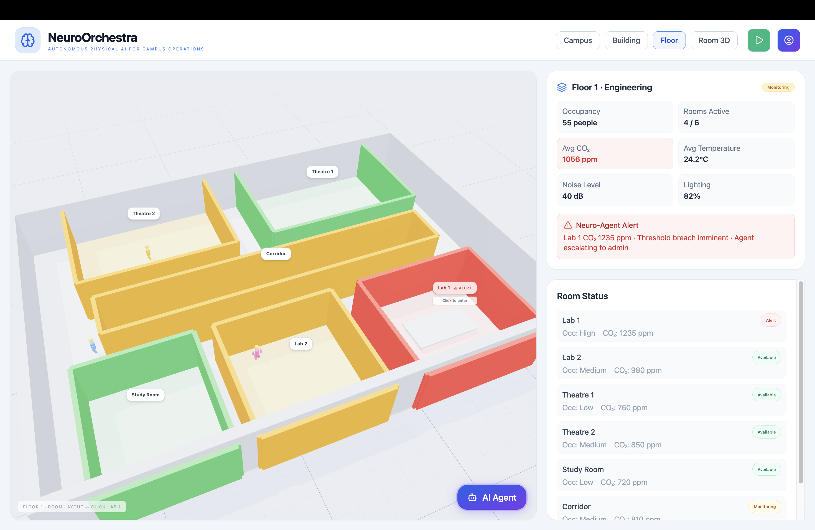This screenshot has height=530, width=815.
Task: Switch to the Campus view tab
Action: (x=577, y=40)
